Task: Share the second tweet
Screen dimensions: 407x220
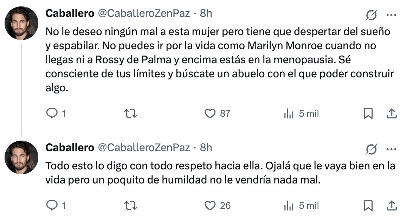Action: [392, 206]
